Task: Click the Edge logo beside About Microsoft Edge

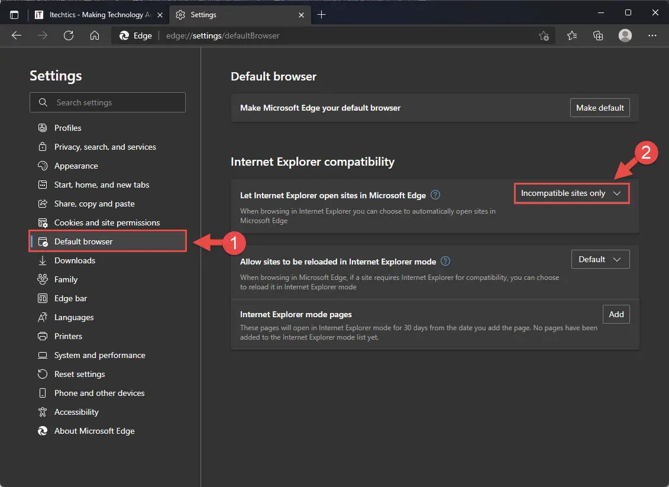Action: click(x=43, y=431)
